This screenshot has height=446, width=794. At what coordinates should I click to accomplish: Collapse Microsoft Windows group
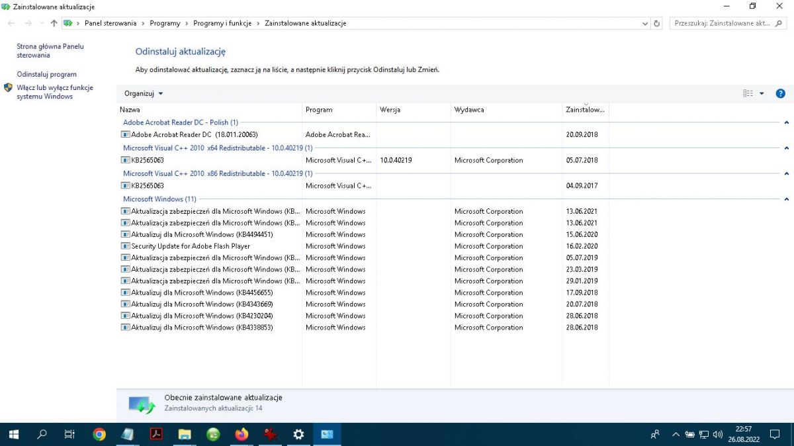coord(786,199)
